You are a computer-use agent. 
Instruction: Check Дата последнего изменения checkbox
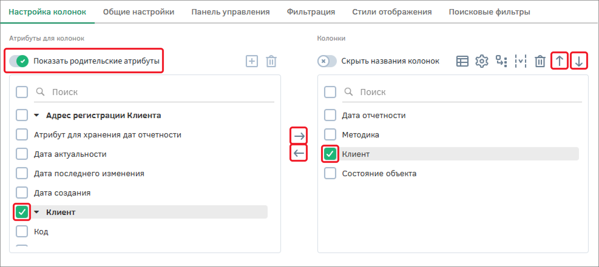[22, 173]
